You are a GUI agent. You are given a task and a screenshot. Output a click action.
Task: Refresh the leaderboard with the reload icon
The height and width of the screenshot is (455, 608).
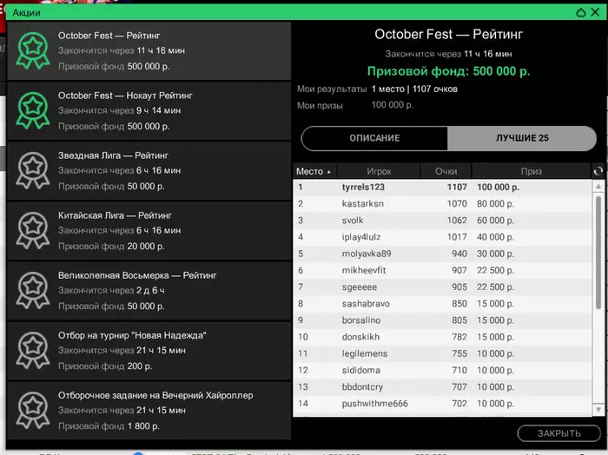tap(598, 171)
